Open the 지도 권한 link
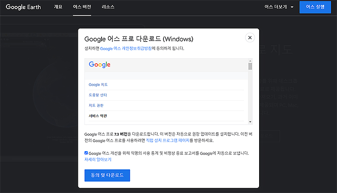Viewport: 337px width, 193px height. [x=96, y=105]
